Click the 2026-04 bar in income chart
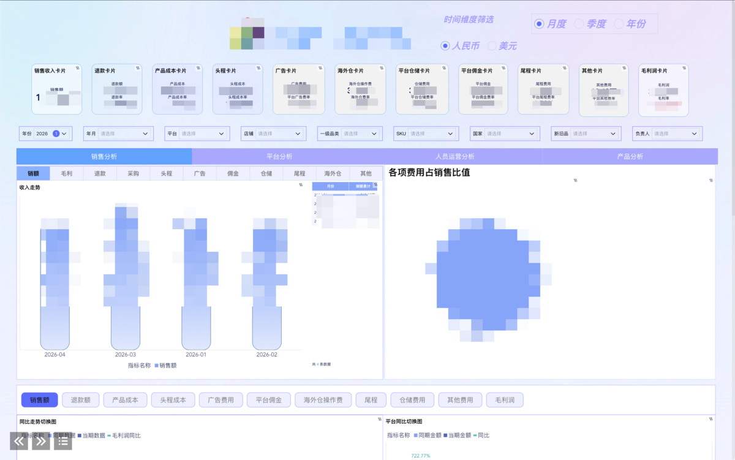Screen dimensions: 735x460 click(x=55, y=288)
